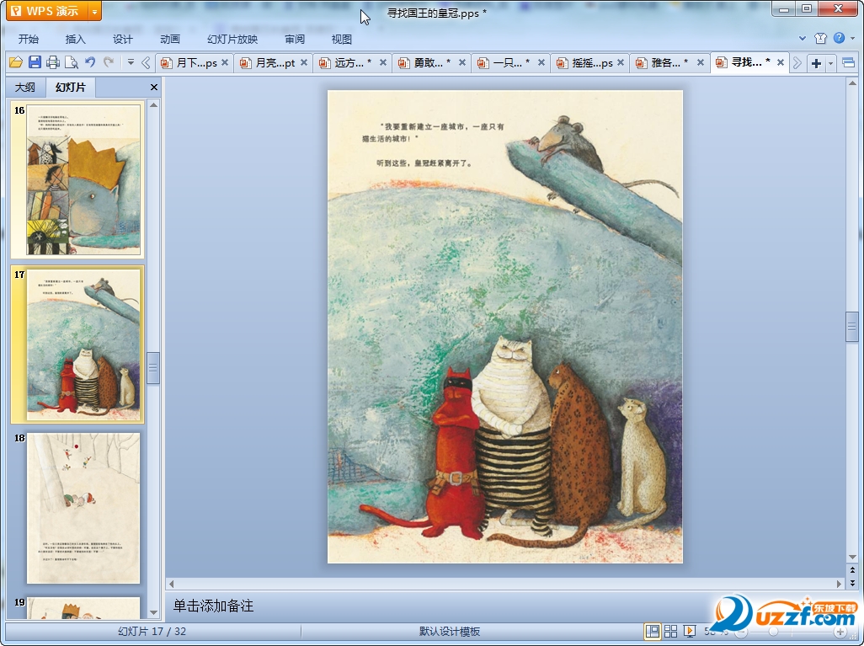Open dropdown next to new tab plus
Screen dimensions: 864x646
(x=830, y=63)
